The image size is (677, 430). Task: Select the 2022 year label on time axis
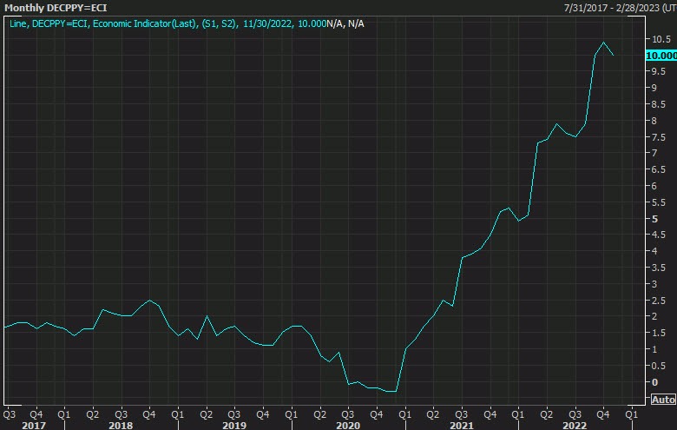tap(574, 425)
